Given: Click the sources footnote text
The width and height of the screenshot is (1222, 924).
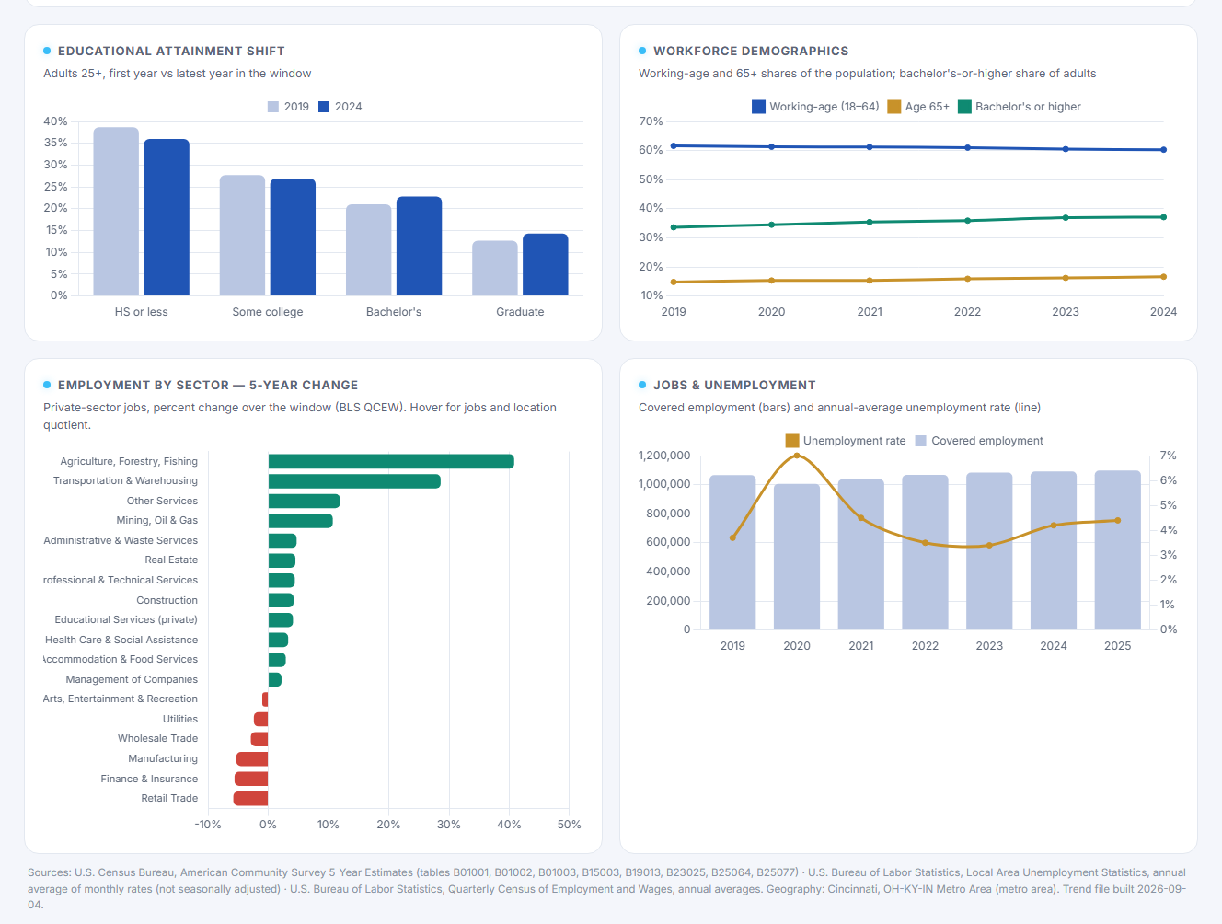Looking at the screenshot, I should [607, 889].
